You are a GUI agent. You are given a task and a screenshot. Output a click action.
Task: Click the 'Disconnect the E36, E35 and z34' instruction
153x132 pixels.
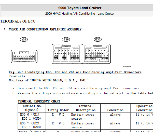coord(79,88)
